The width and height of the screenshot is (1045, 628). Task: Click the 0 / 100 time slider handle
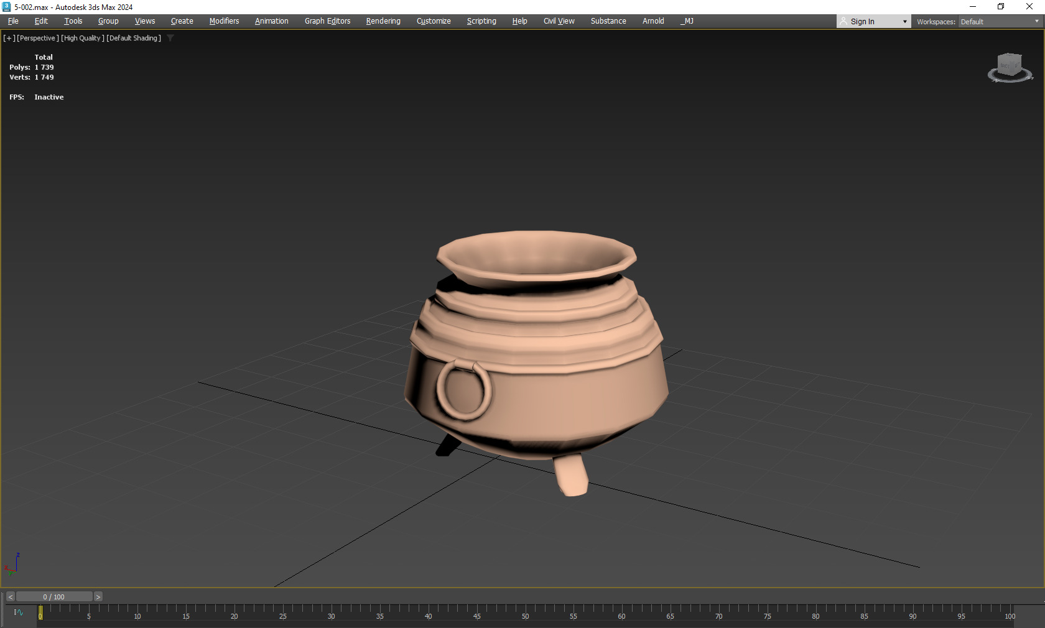pos(54,597)
